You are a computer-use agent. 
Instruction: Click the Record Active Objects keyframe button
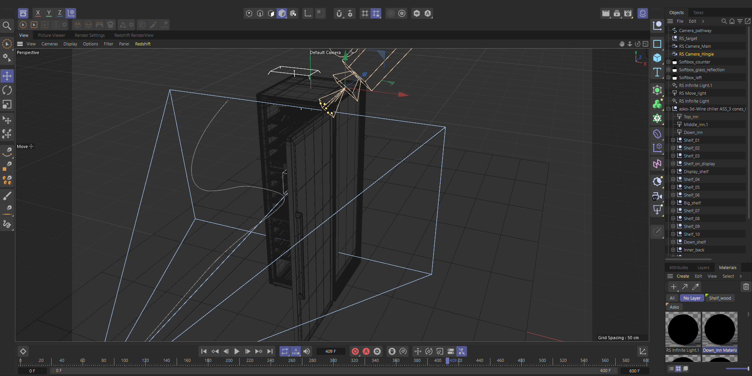(x=355, y=351)
